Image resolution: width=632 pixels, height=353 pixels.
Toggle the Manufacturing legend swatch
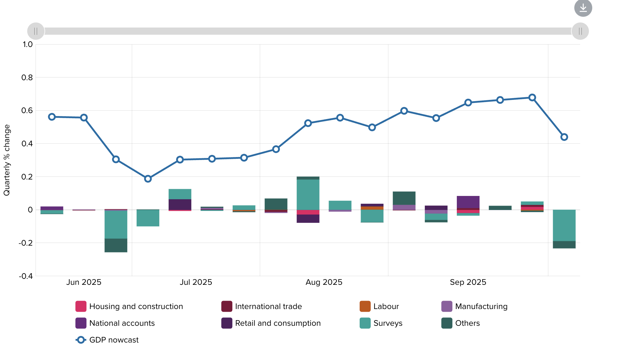pos(447,306)
